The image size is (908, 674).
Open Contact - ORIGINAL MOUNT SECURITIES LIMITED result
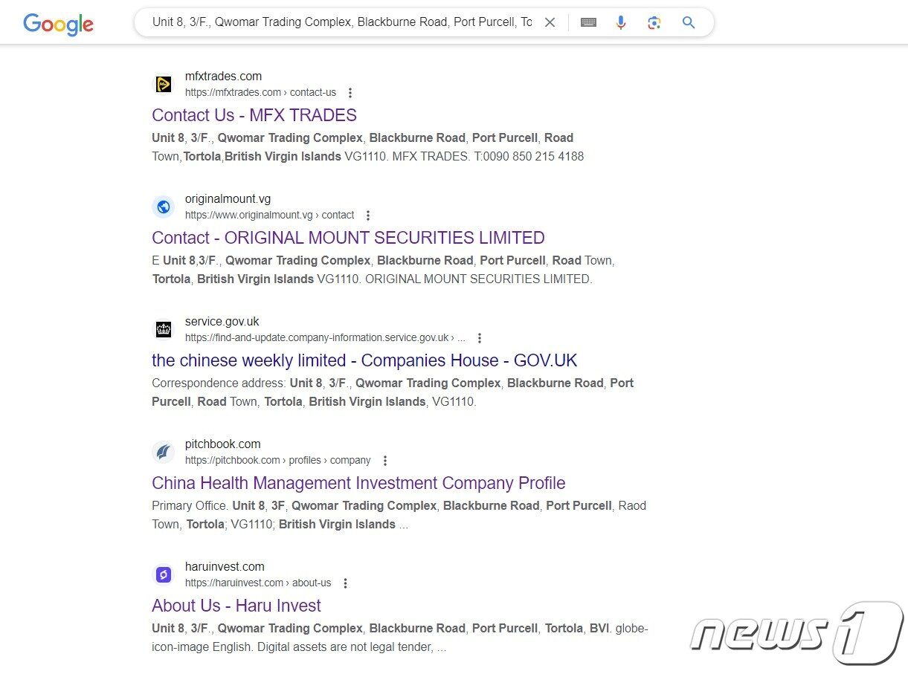(x=348, y=238)
